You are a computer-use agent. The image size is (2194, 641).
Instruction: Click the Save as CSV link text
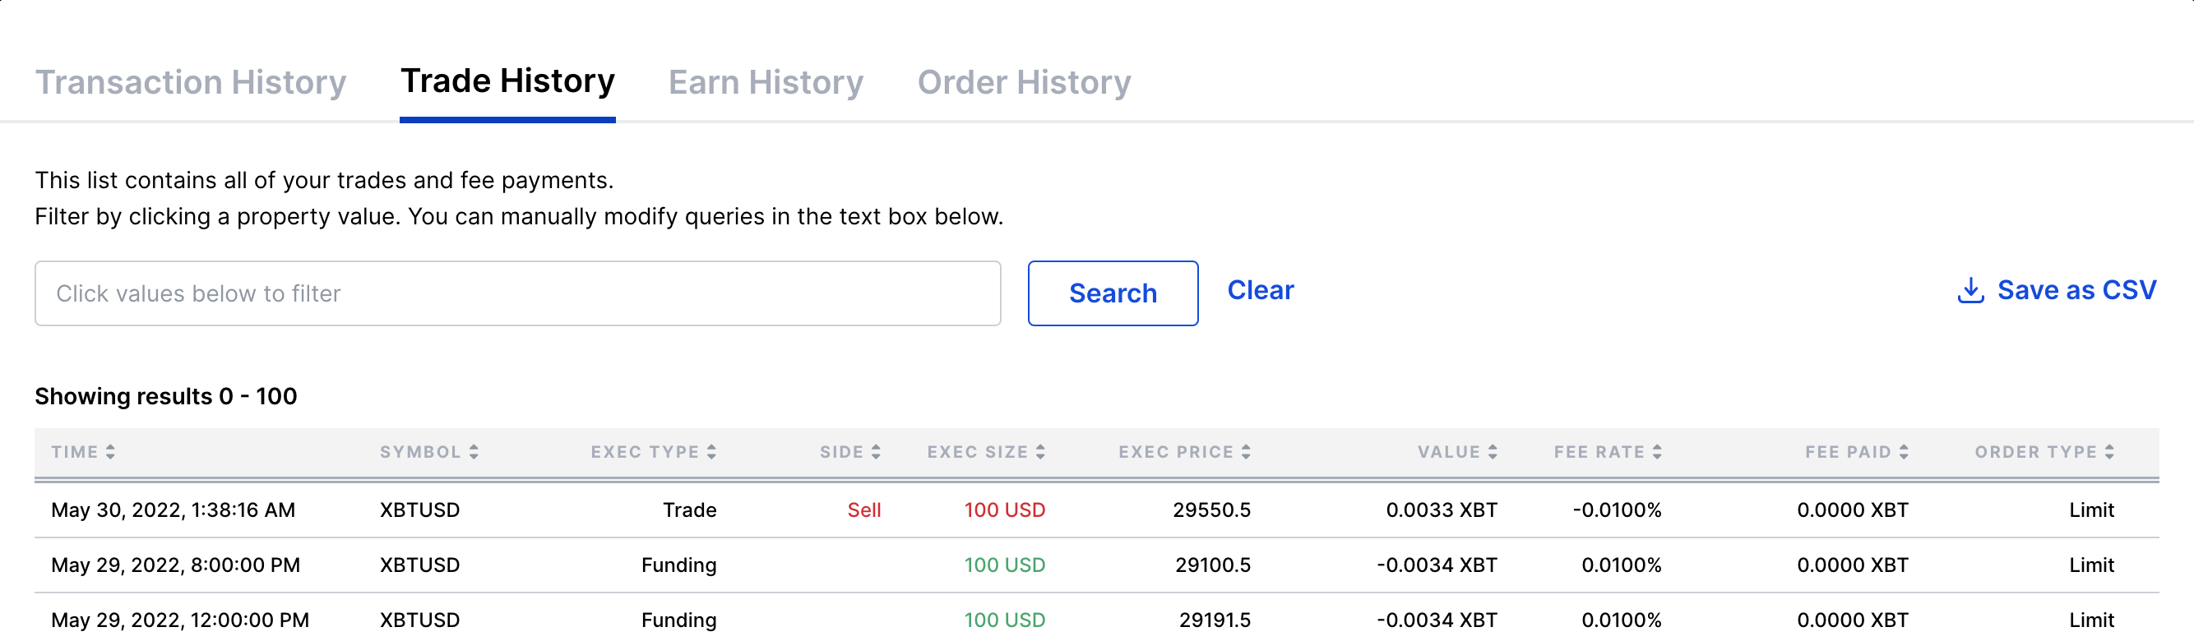(x=2076, y=290)
